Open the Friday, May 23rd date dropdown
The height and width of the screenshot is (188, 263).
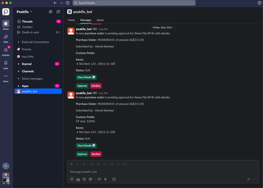(x=163, y=28)
